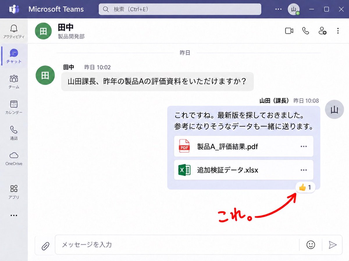
Task: Open the Apps (アプリ) sidebar icon
Action: coord(14,189)
